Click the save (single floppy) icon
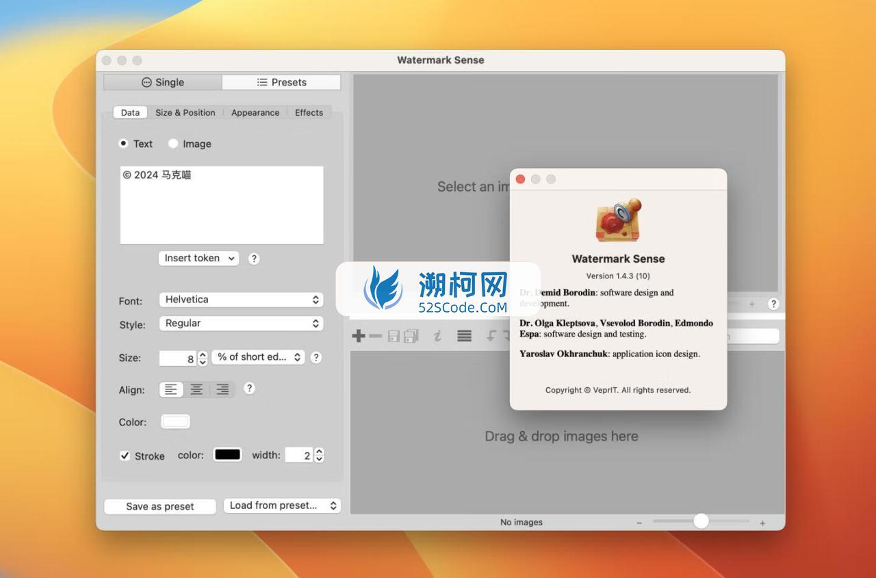The image size is (876, 578). pos(394,336)
